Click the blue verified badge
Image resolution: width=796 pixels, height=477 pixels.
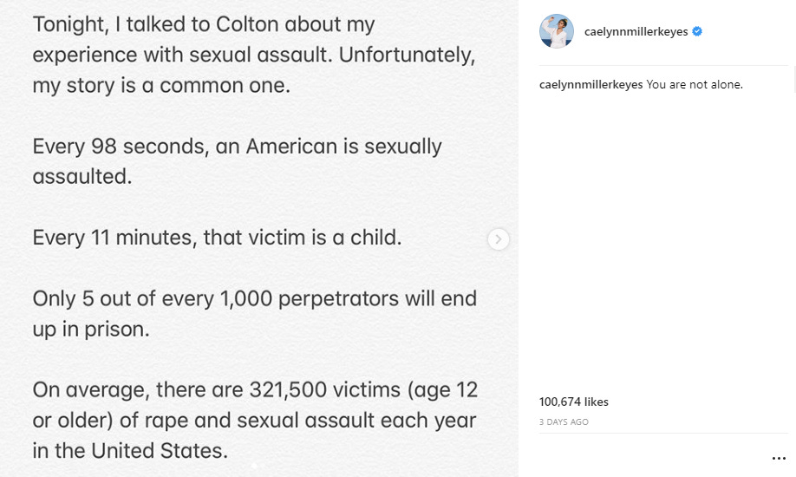[x=697, y=31]
